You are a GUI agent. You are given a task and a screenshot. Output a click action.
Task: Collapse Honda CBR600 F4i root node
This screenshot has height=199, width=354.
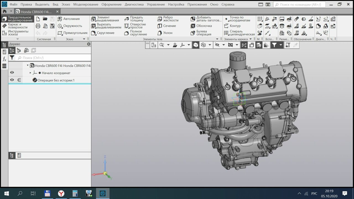(28, 66)
